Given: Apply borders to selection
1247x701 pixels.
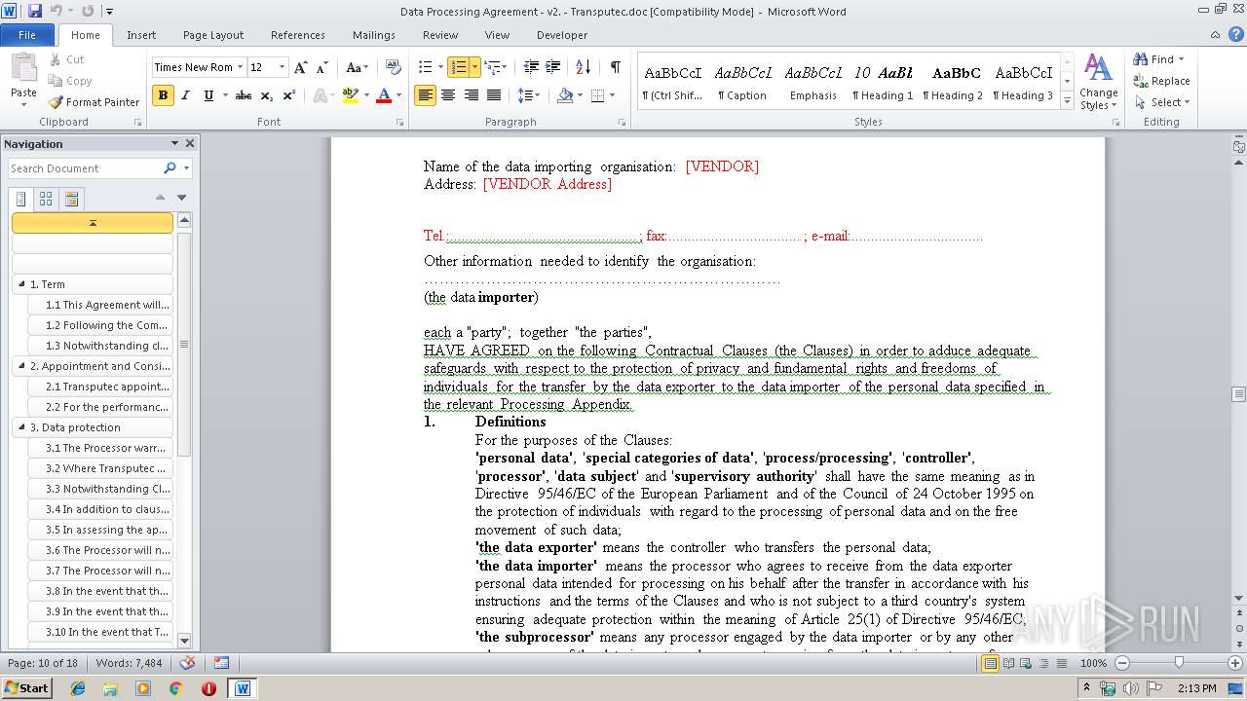Looking at the screenshot, I should [597, 95].
